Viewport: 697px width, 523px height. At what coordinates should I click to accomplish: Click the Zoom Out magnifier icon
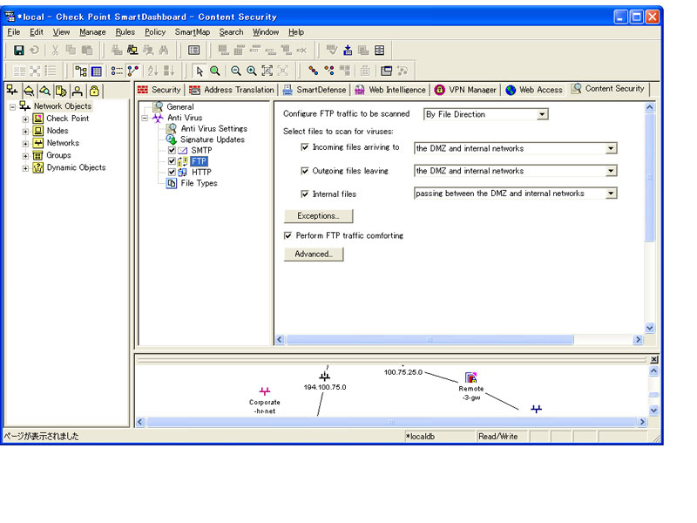[x=236, y=71]
